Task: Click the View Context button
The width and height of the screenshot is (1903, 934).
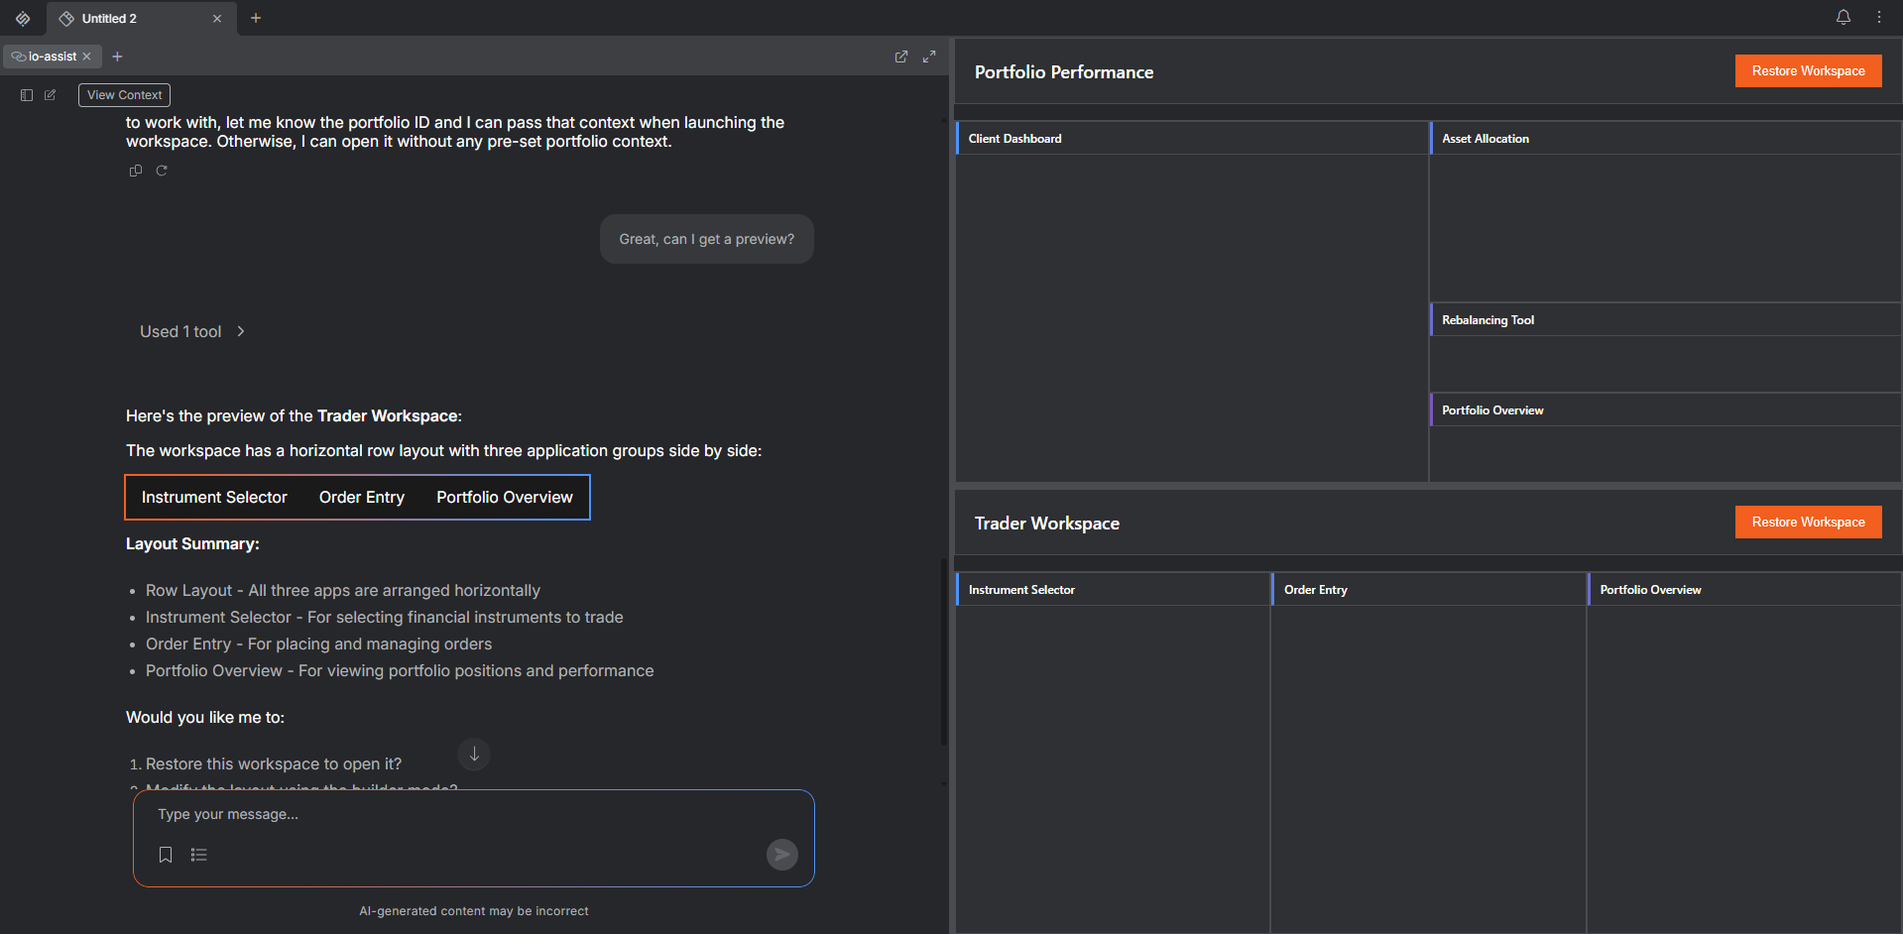Action: (x=124, y=95)
